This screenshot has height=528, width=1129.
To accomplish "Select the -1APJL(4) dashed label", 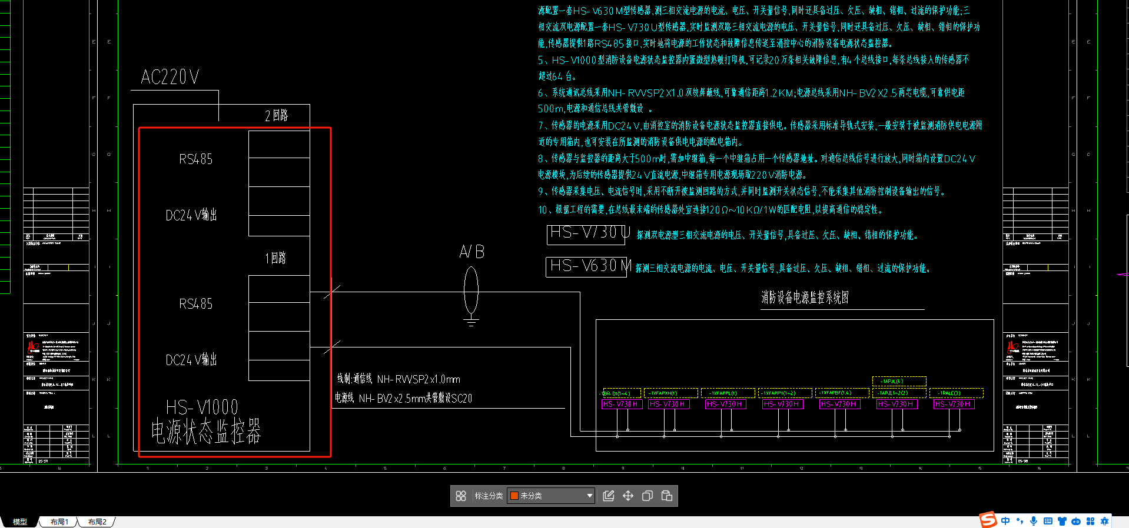I will pos(899,381).
